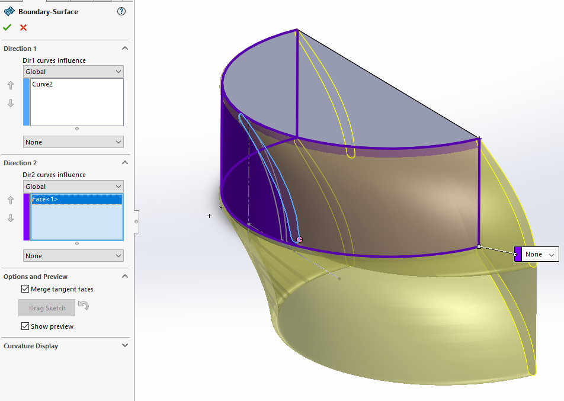Viewport: 564px width, 401px height.
Task: Move Direction 2 item up arrow
Action: tap(11, 200)
